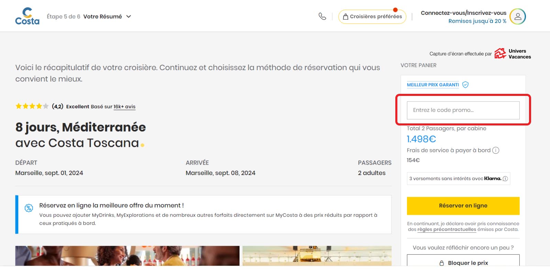
Task: Show info about onboard service fees
Action: 495,150
